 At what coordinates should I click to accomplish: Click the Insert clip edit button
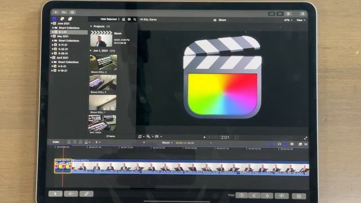point(74,142)
